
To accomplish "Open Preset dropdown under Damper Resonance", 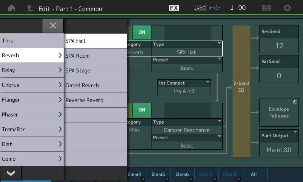I will pos(187,142).
